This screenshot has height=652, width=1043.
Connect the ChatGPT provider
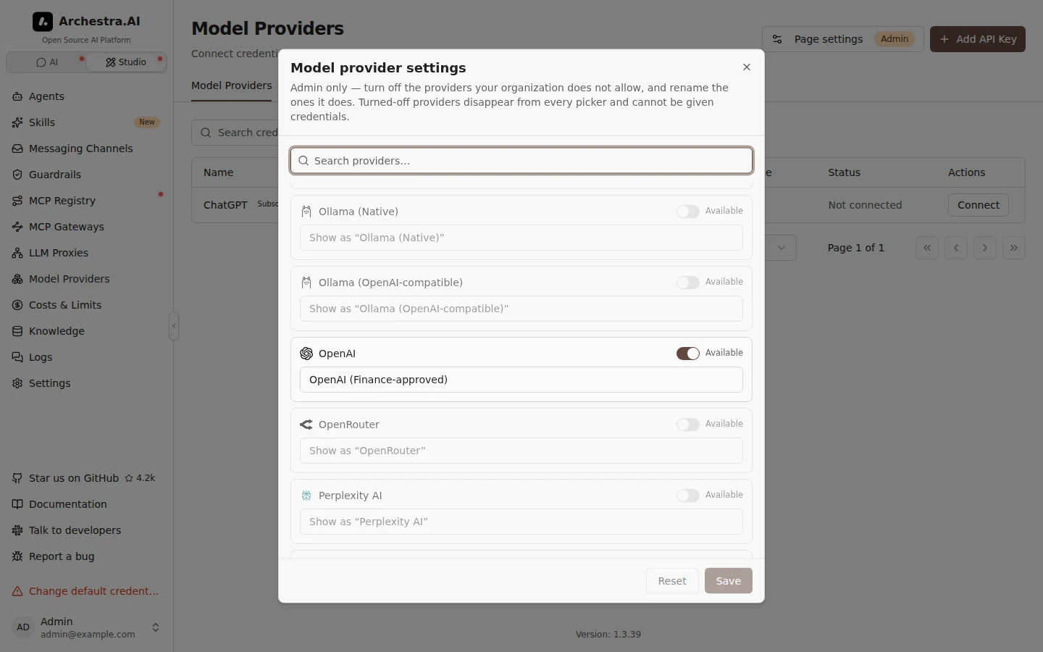(979, 205)
